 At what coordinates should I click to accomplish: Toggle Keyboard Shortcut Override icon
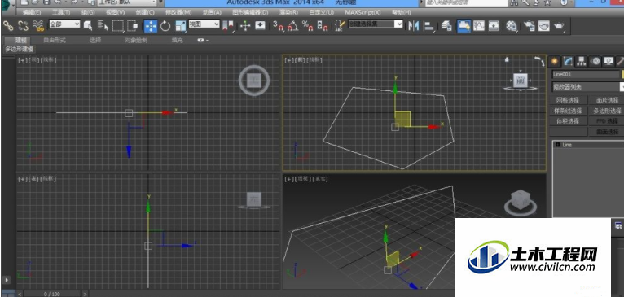coord(260,26)
